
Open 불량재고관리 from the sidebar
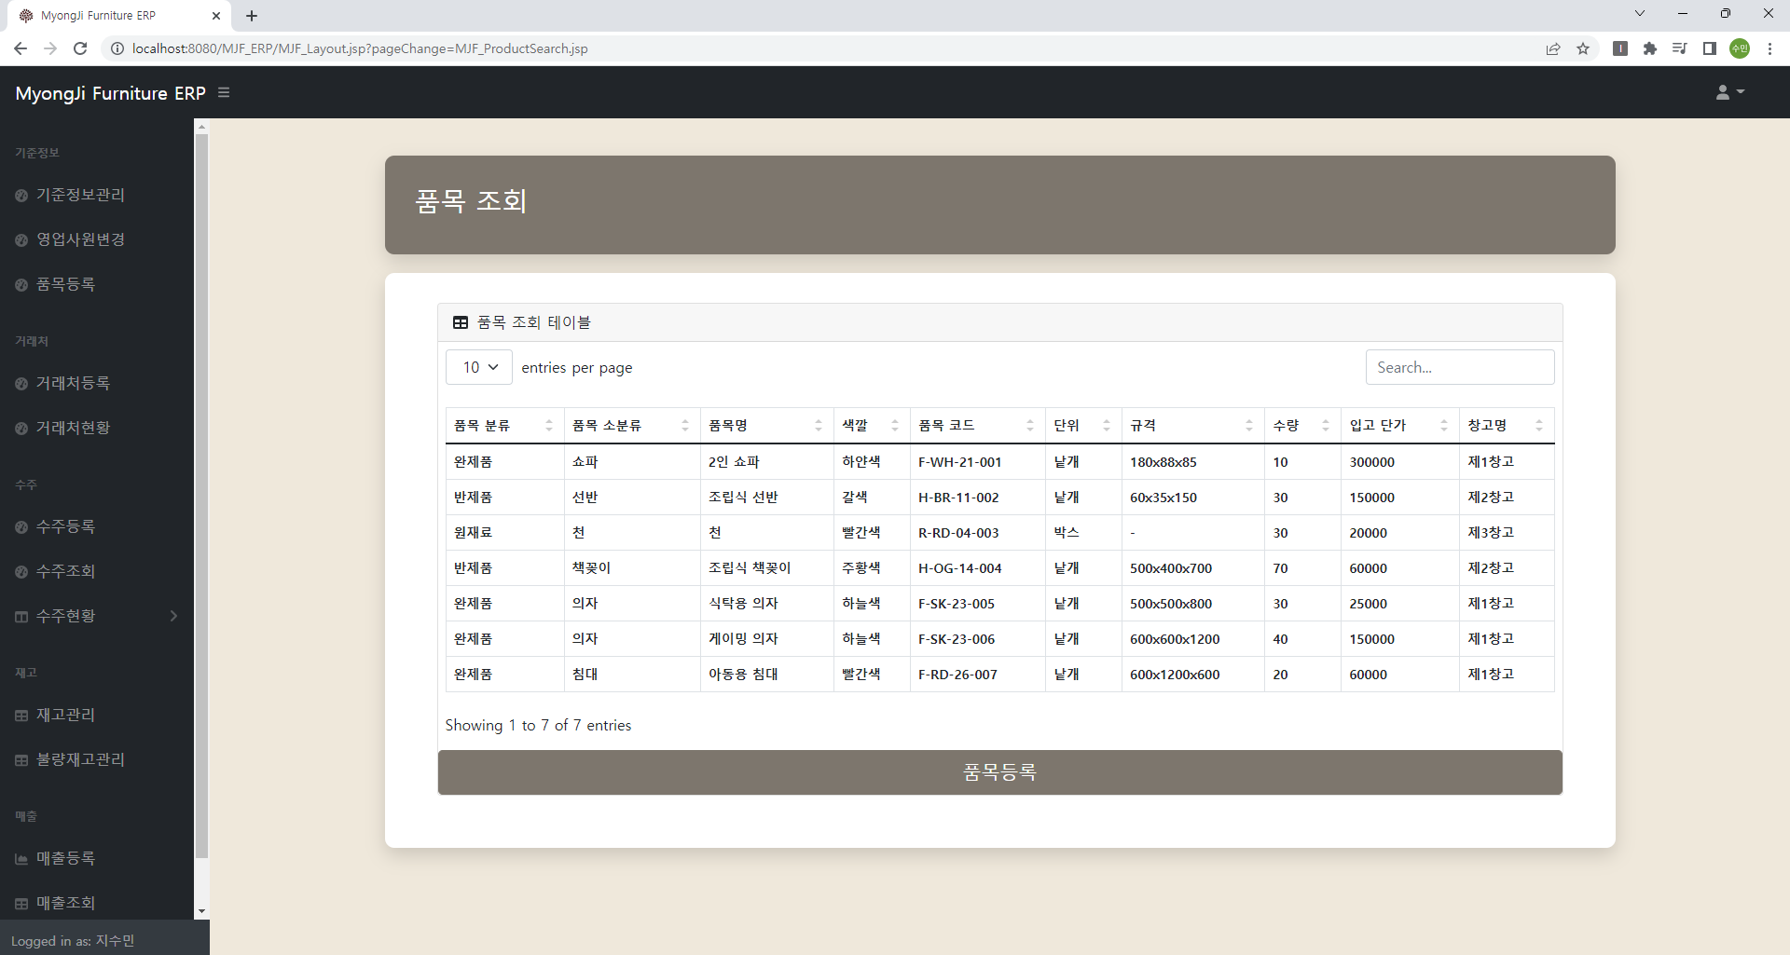pos(79,759)
